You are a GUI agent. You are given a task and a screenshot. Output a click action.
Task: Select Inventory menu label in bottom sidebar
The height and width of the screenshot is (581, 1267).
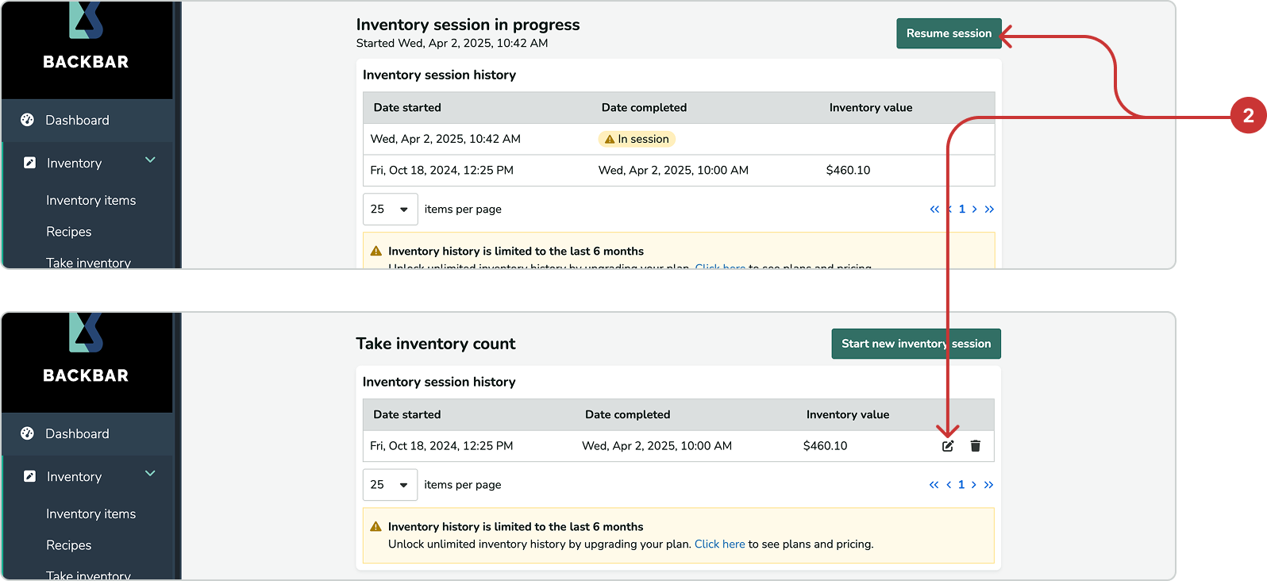click(75, 477)
